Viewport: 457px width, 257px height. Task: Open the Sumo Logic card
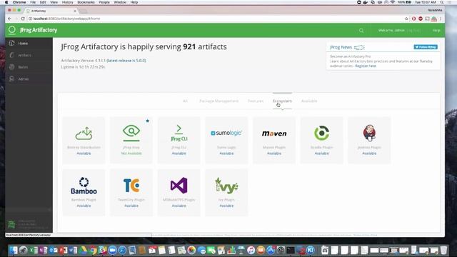226,140
